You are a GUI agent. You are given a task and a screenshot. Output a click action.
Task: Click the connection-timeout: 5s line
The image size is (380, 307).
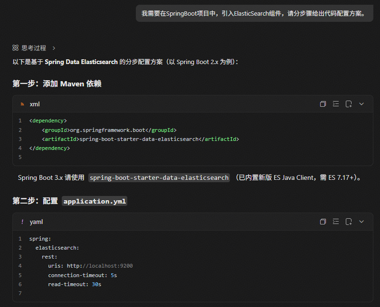[x=82, y=275]
